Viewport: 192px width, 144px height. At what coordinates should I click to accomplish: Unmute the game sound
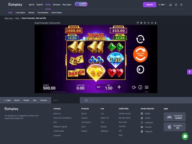tap(134, 87)
